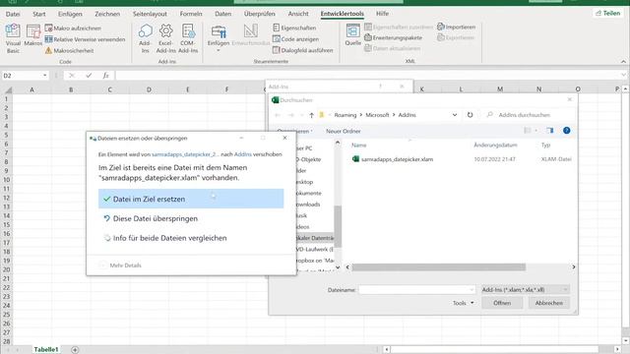
Task: Run Dialogfeld ausführen
Action: 303,50
